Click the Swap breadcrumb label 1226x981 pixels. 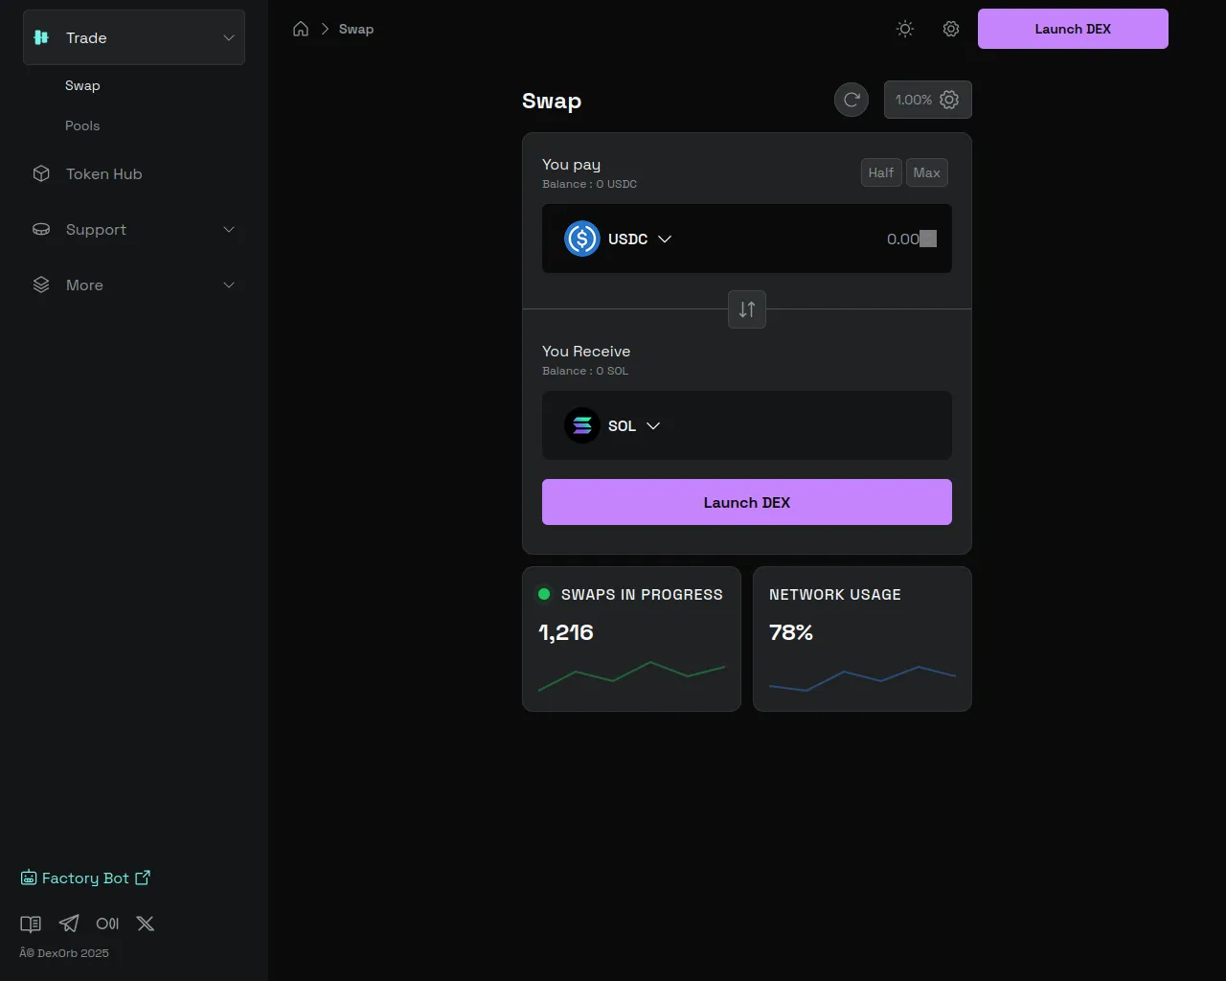click(356, 29)
